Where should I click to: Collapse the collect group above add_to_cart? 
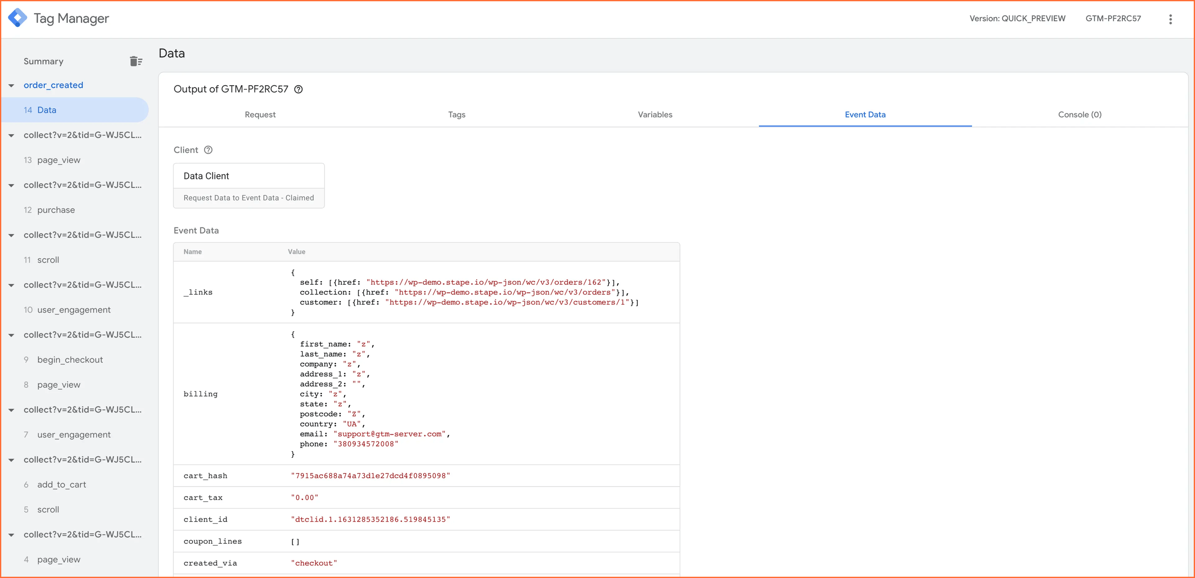pyautogui.click(x=11, y=460)
